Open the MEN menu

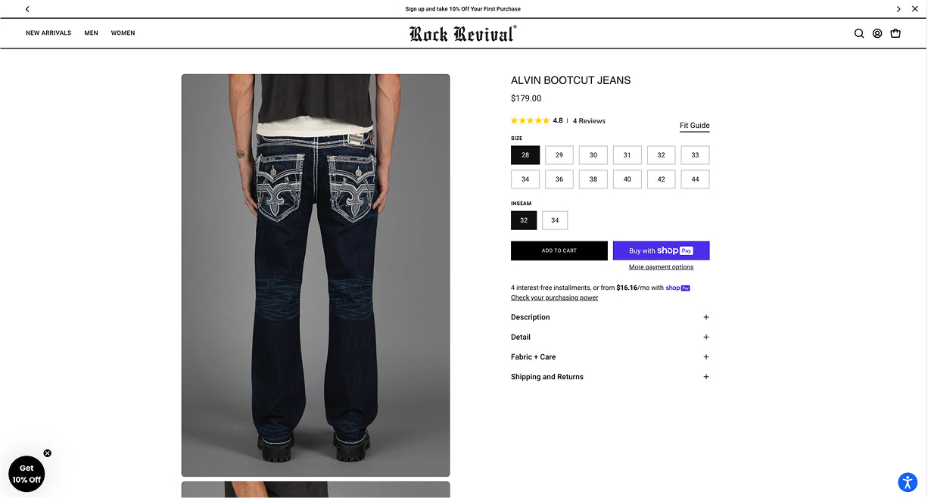[91, 33]
